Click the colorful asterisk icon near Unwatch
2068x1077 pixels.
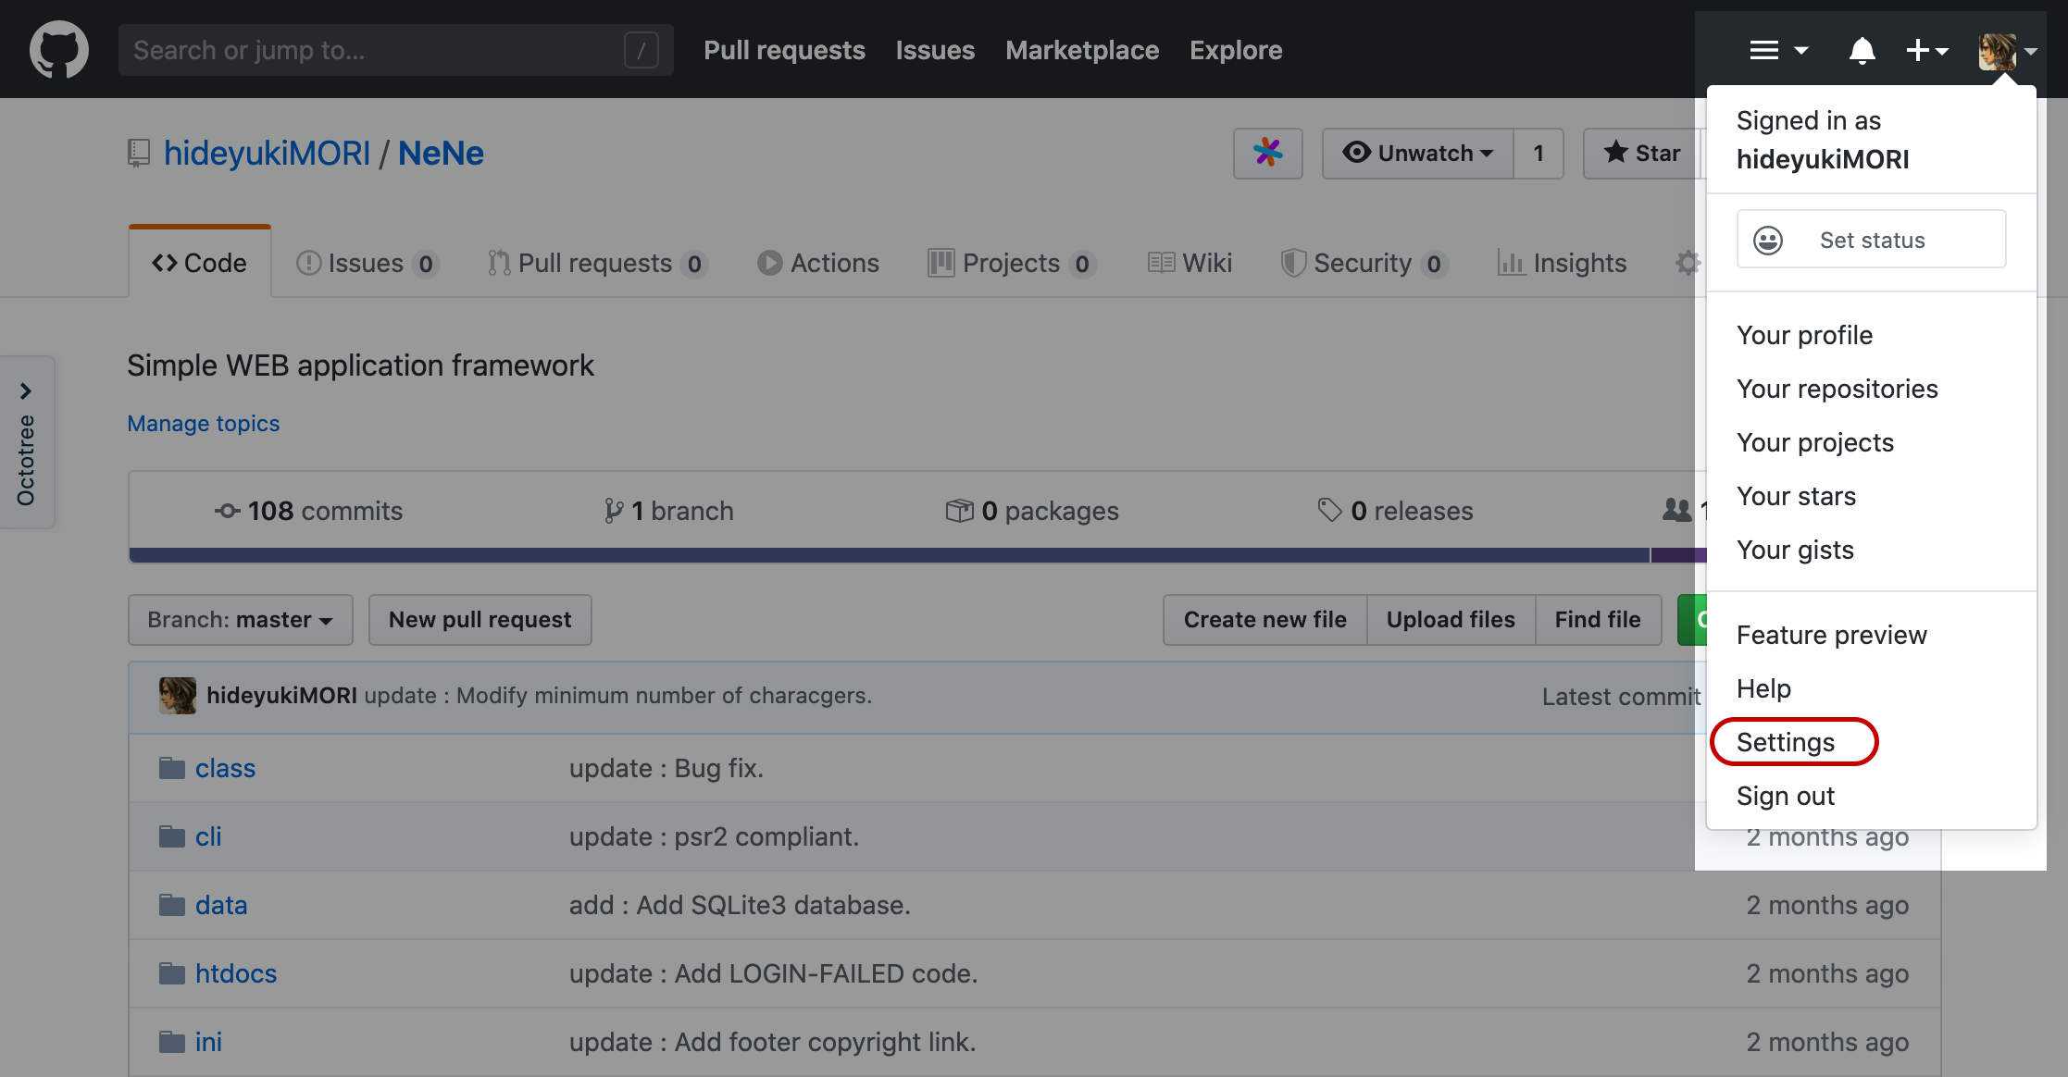pos(1267,153)
